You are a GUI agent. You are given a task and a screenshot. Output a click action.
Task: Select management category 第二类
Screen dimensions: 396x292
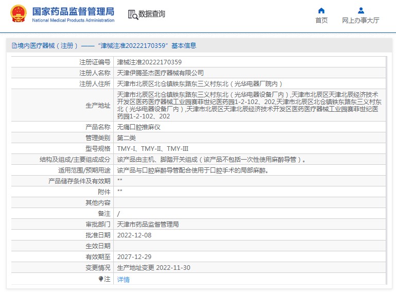point(126,138)
